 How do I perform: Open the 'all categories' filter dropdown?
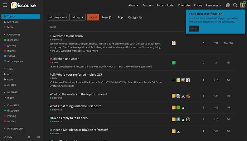(59, 17)
